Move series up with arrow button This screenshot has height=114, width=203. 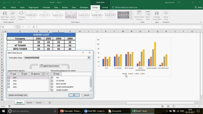pos(43,74)
